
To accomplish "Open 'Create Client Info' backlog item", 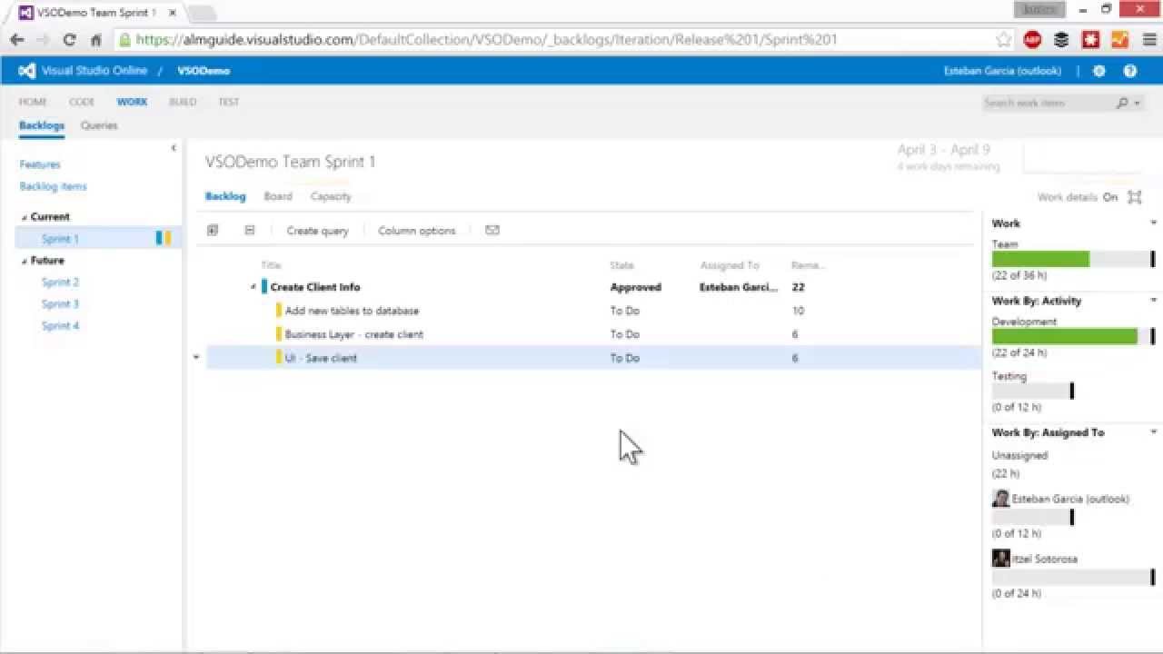I will pyautogui.click(x=315, y=287).
